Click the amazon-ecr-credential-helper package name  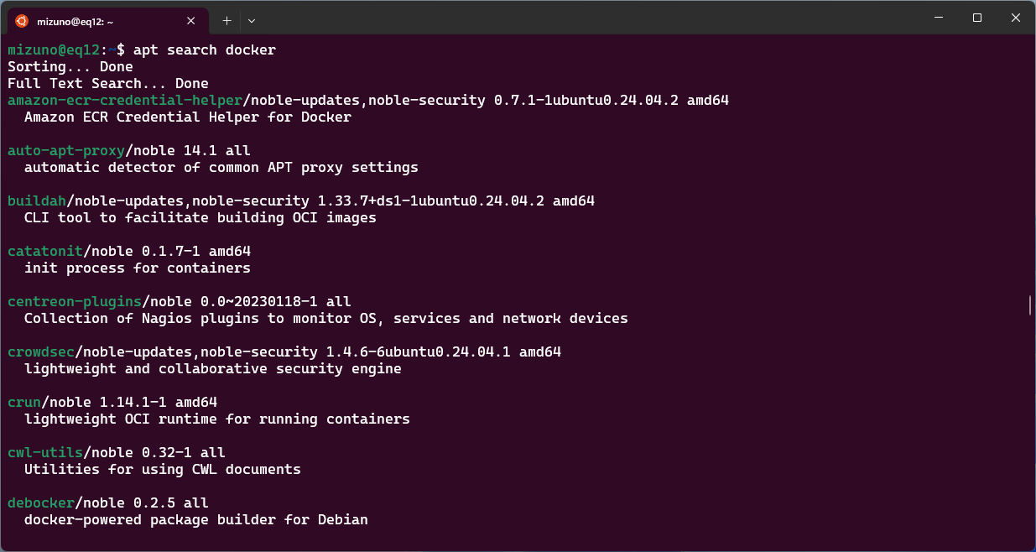(x=125, y=100)
